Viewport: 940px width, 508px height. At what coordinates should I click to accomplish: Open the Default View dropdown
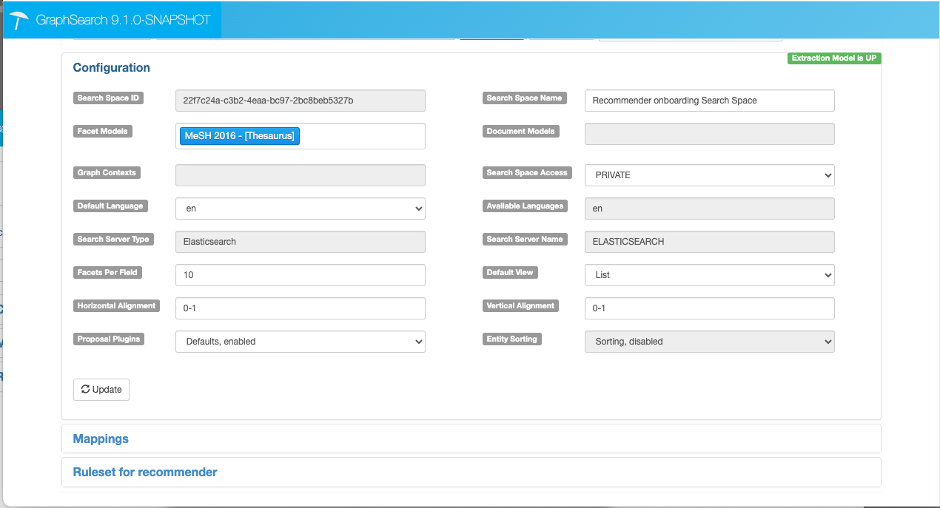tap(709, 274)
